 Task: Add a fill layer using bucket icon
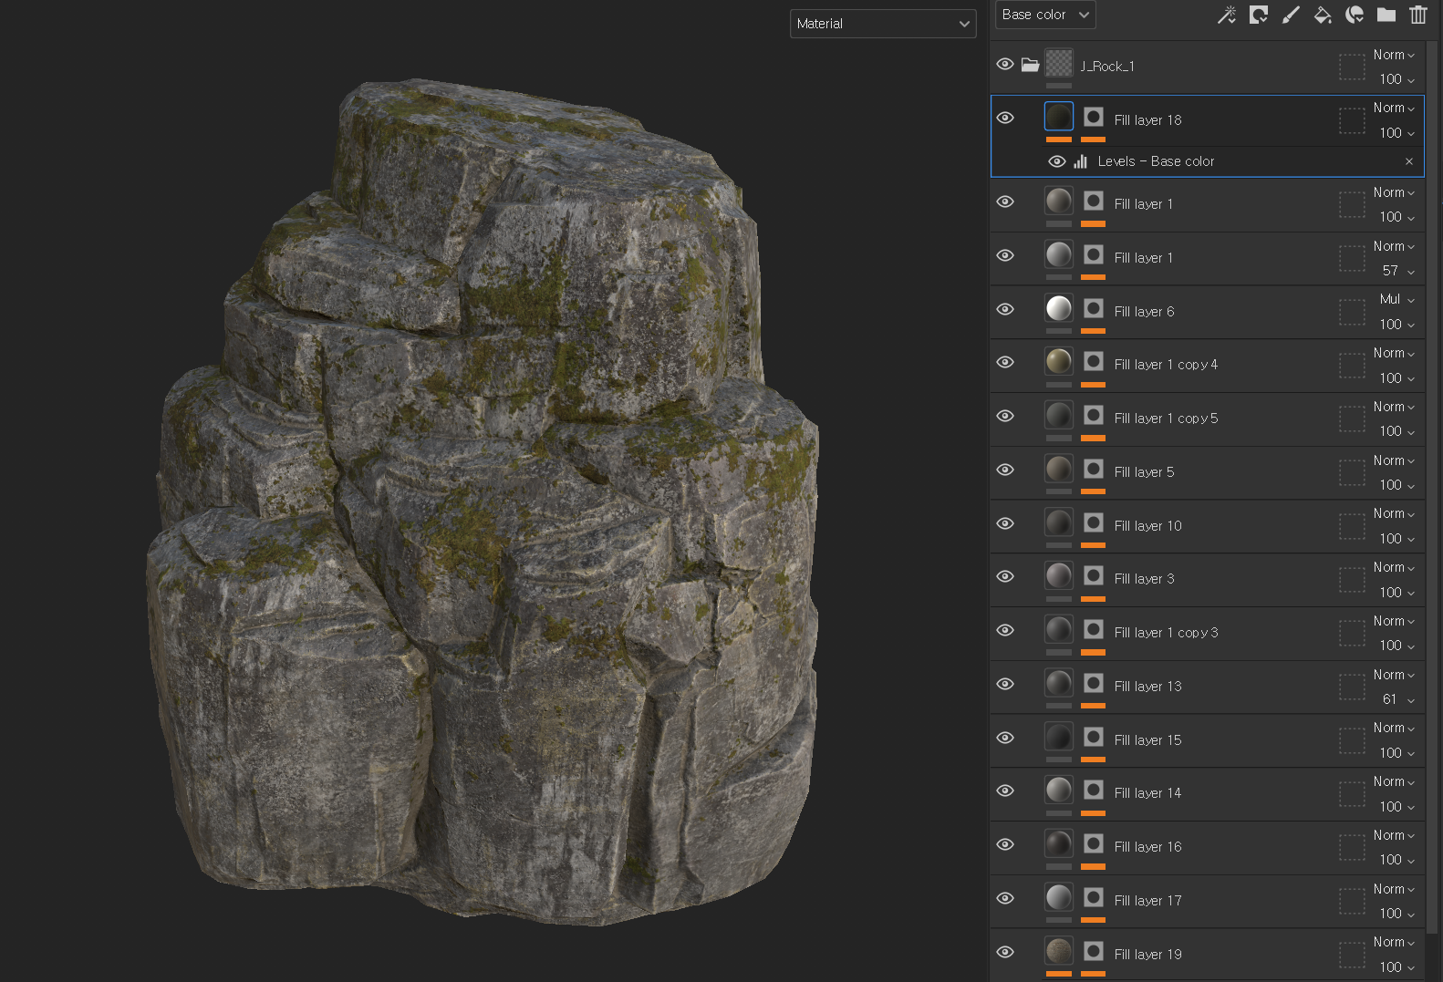[x=1323, y=15]
